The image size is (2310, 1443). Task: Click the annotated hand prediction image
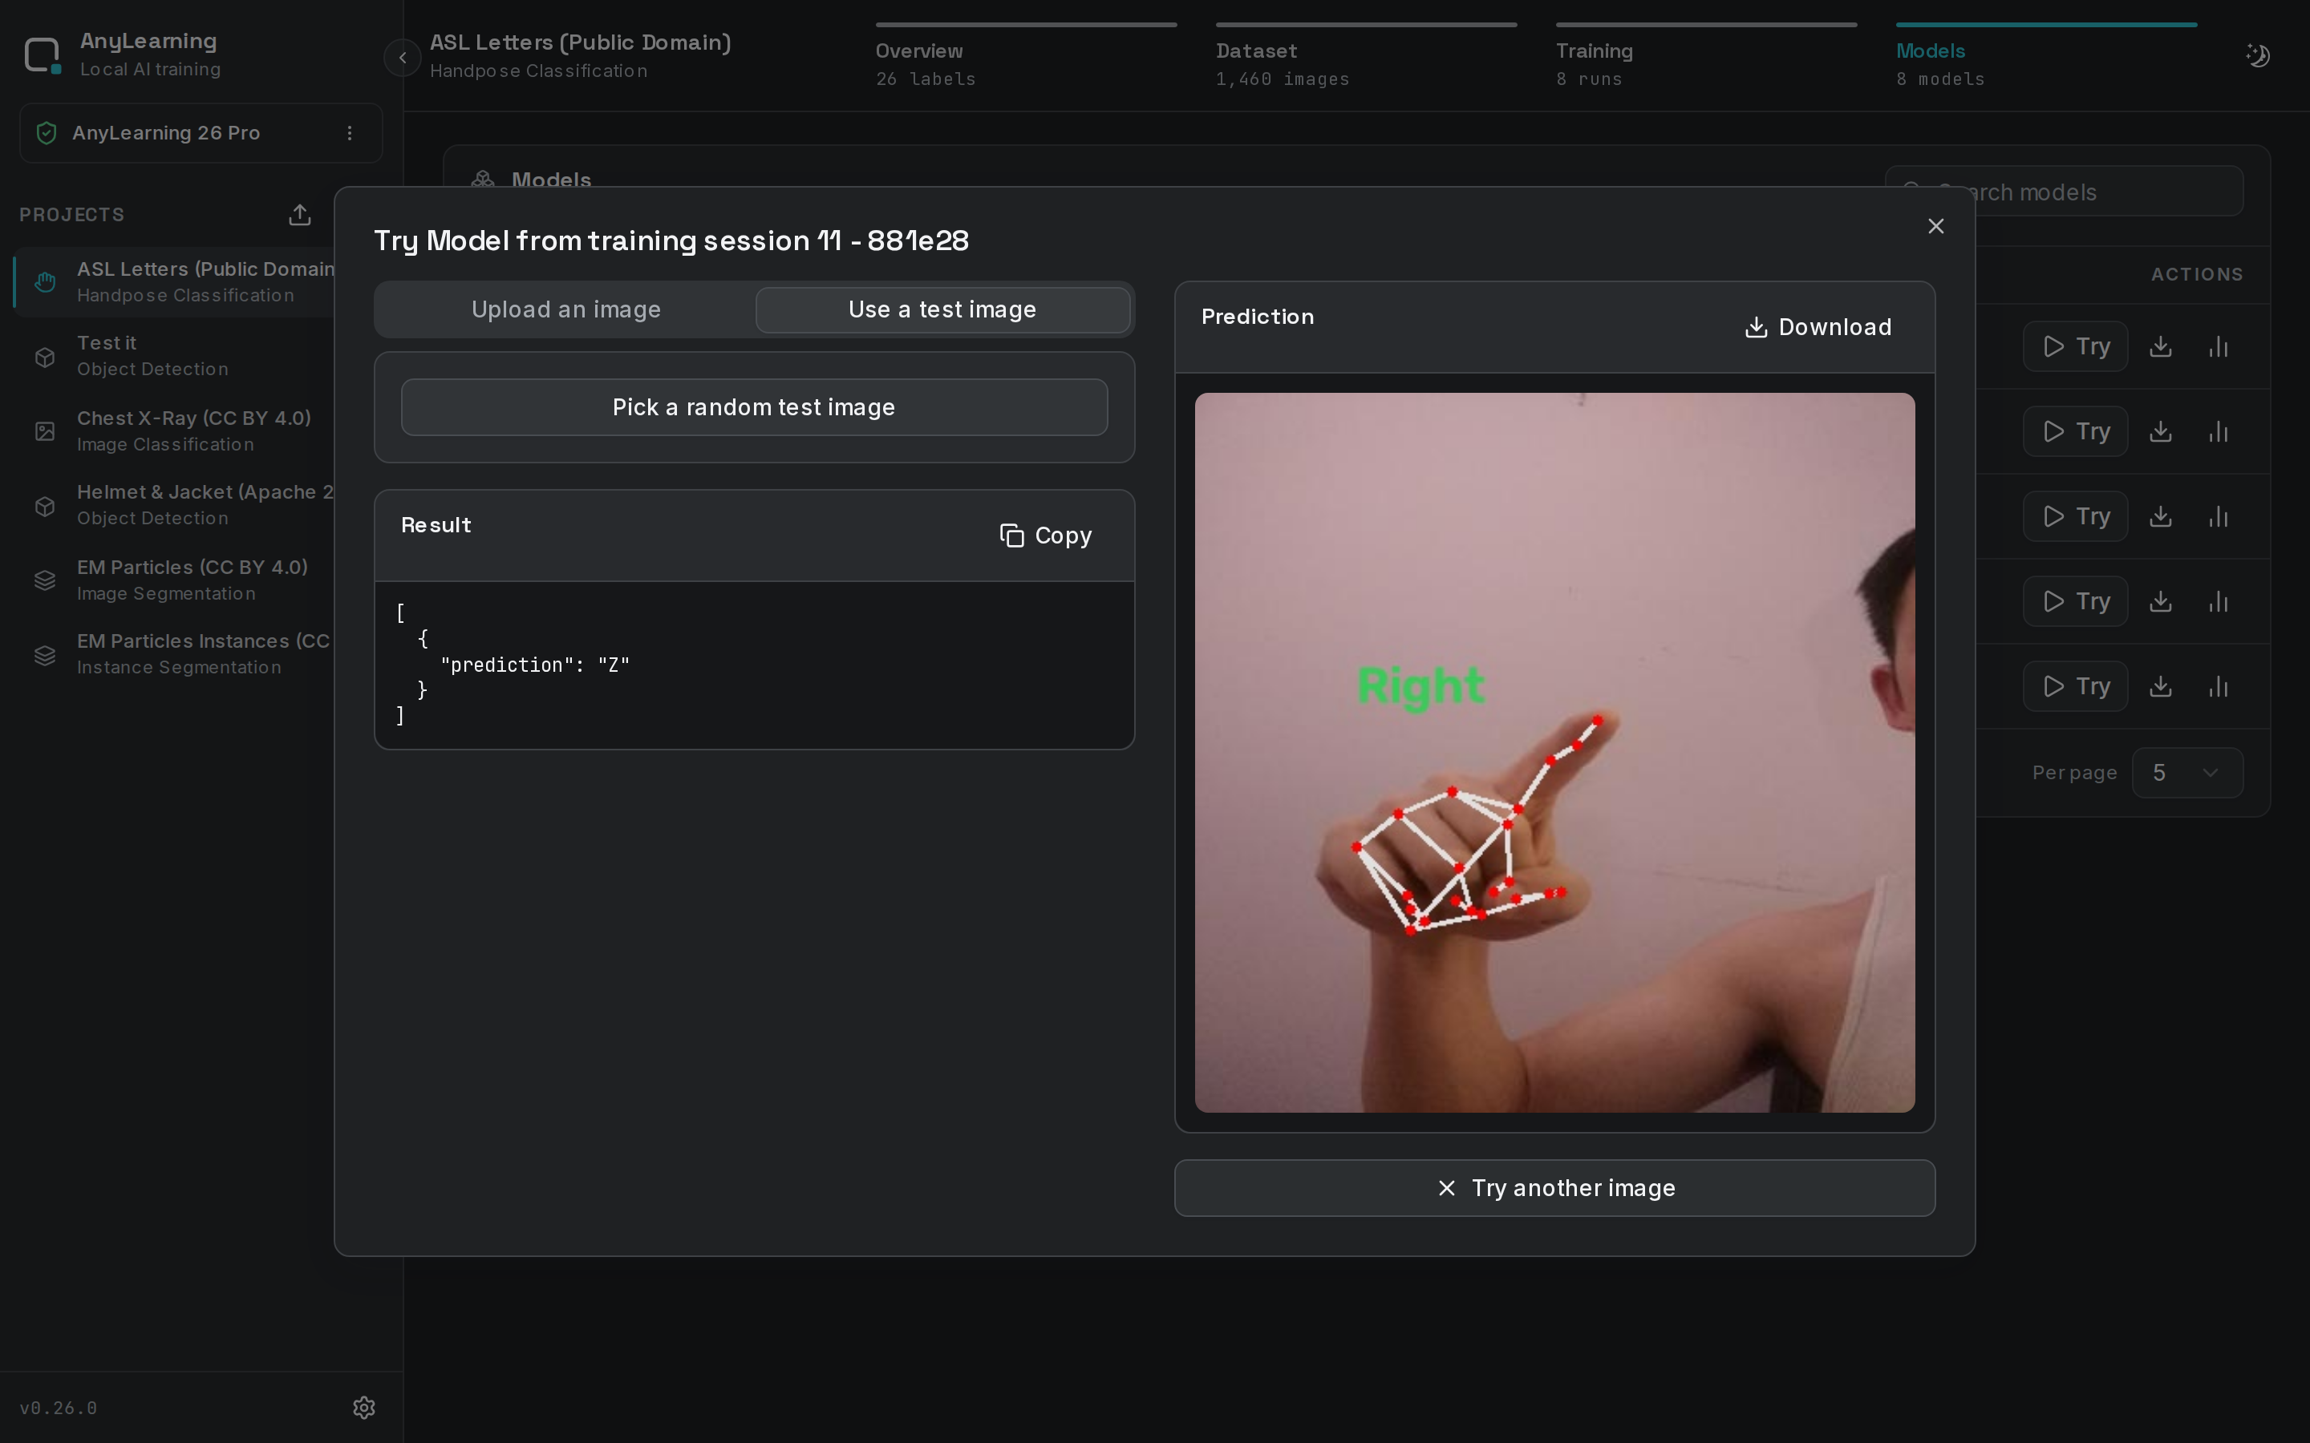point(1554,752)
